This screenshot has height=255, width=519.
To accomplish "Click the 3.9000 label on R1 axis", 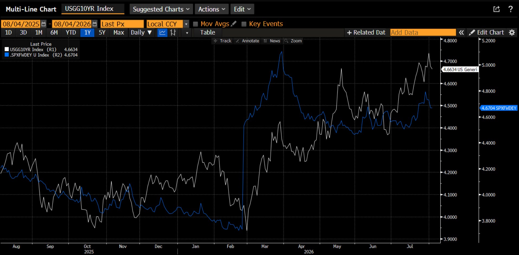I will [450, 239].
